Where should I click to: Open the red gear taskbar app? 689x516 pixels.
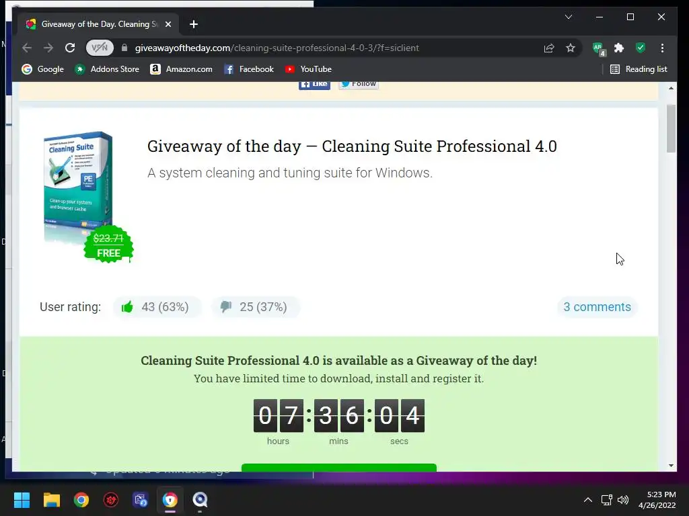pyautogui.click(x=111, y=500)
